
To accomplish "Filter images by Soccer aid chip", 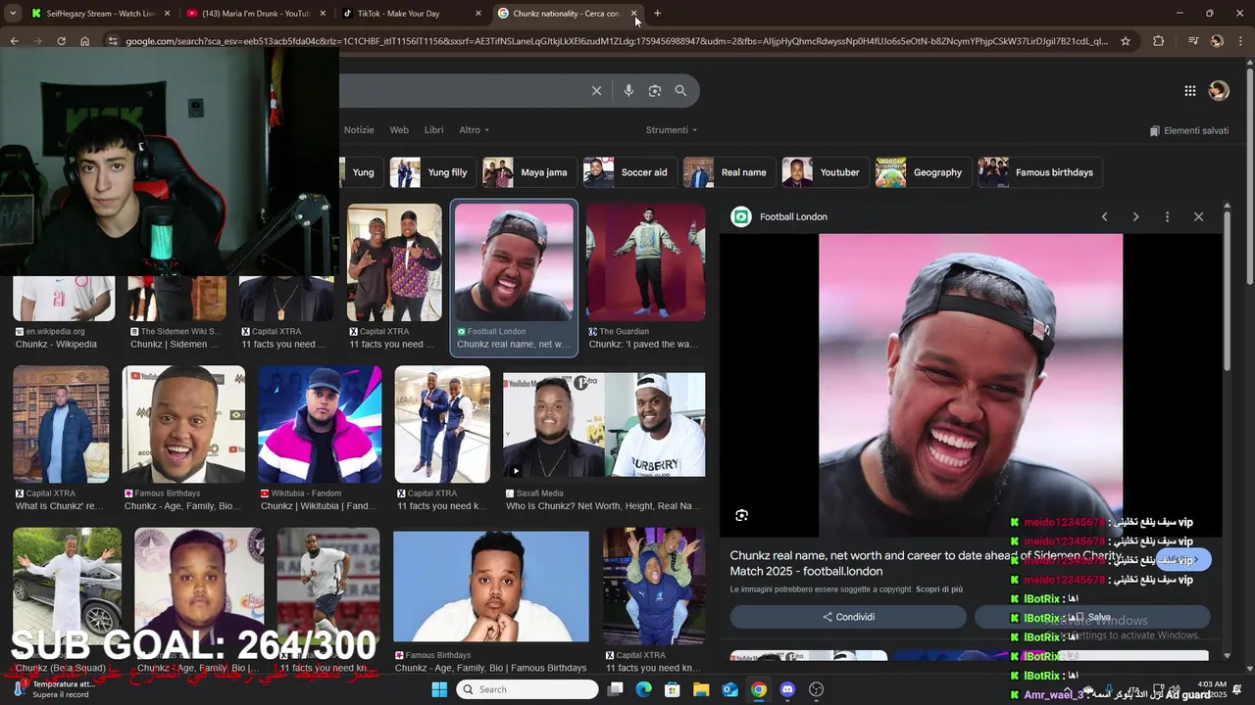I will (x=628, y=172).
